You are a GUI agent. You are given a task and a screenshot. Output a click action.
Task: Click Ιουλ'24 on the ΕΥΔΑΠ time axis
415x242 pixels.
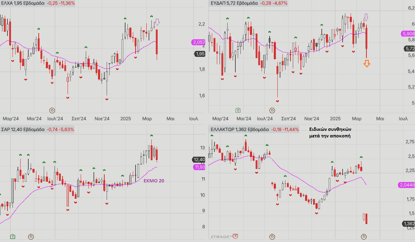click(x=265, y=119)
